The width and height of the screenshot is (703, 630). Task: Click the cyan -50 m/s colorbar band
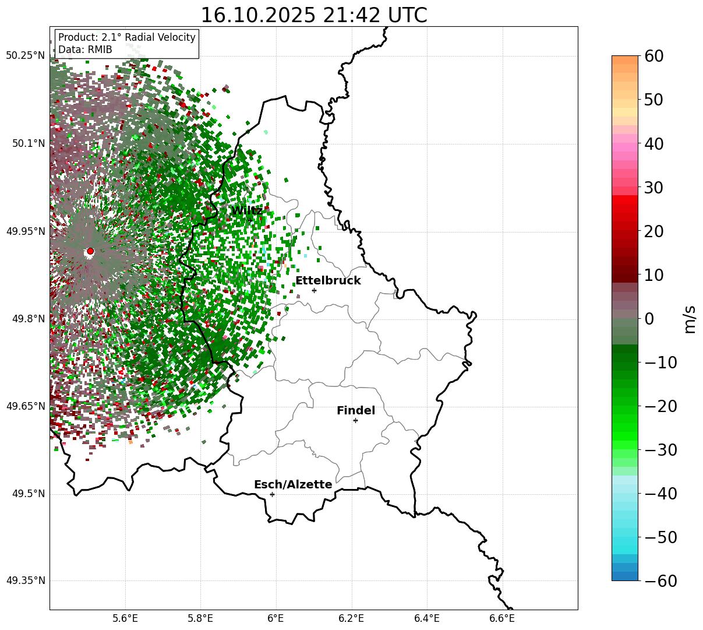tap(625, 537)
